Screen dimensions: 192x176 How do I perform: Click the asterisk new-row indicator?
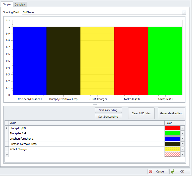(x=7, y=154)
